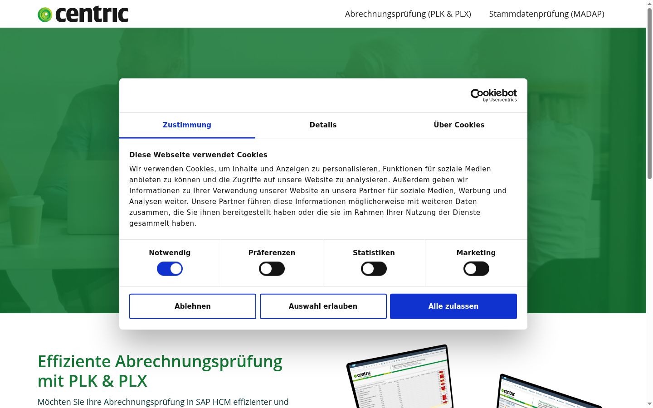Click the page vertical scrollbar thumb

pos(649,93)
